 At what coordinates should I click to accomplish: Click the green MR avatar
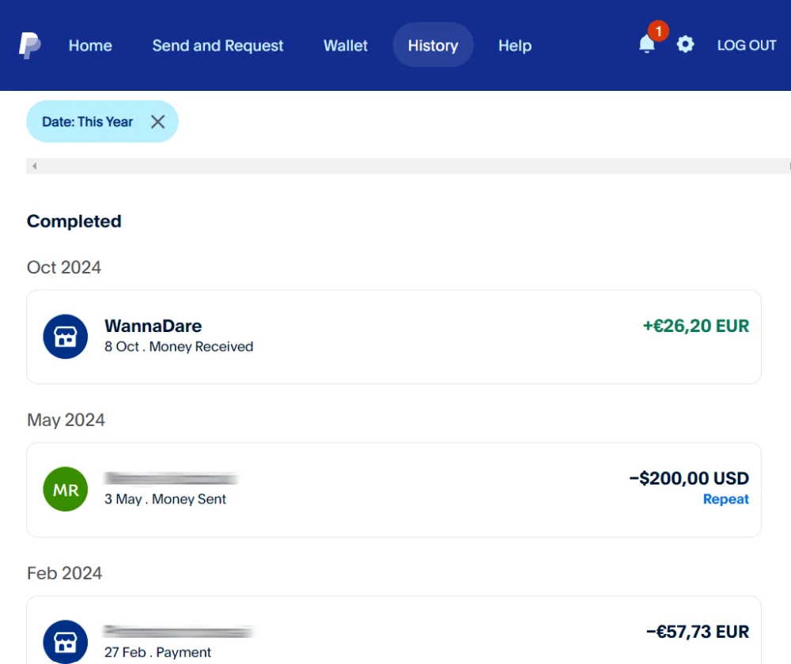(x=65, y=489)
